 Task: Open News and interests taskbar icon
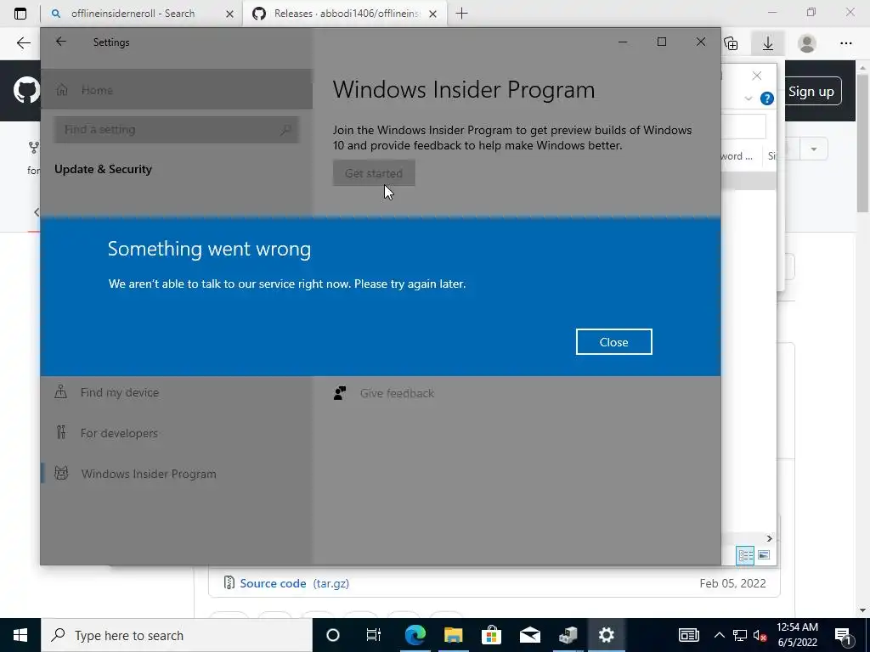[x=688, y=635]
